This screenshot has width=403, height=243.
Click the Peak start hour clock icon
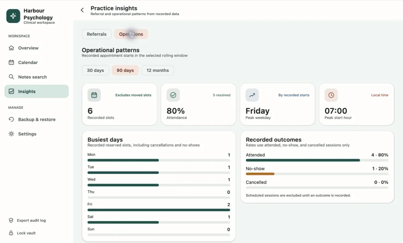coord(331,95)
